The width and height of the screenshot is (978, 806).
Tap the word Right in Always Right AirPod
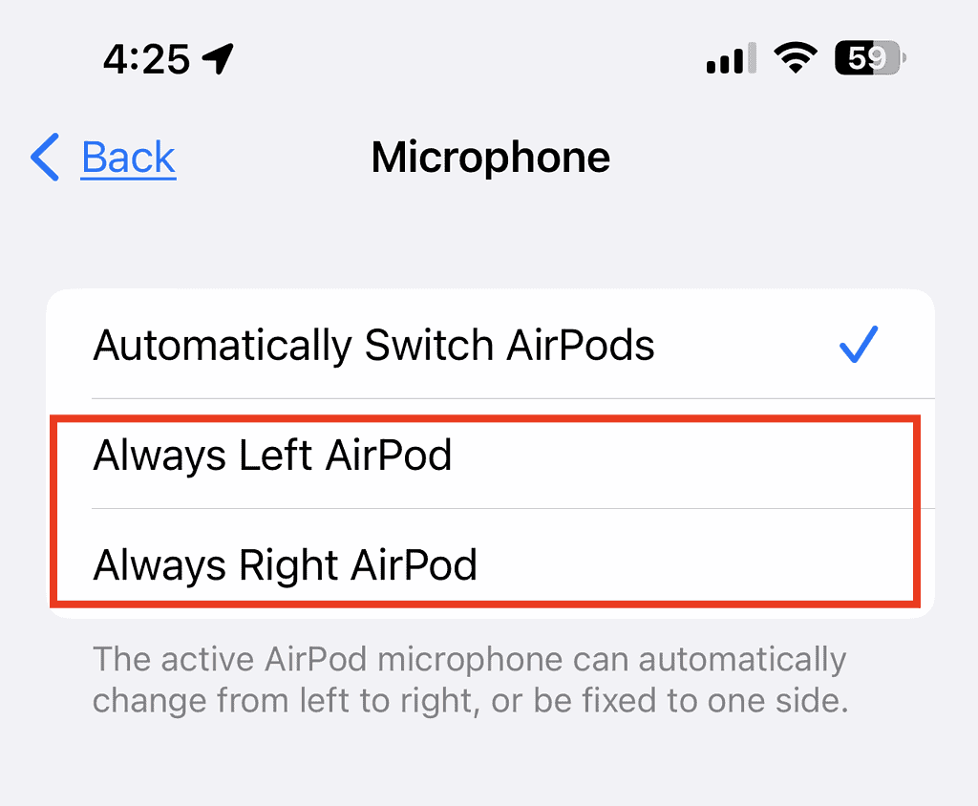tap(288, 565)
